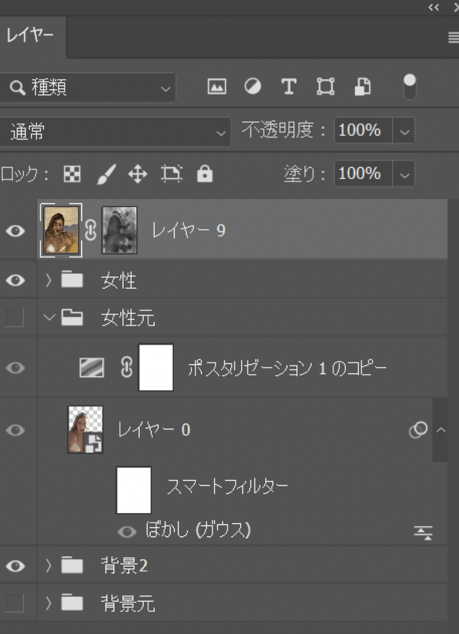Open the 不透明度 slider dropdown arrow
Screen dimensions: 459x634
coord(404,131)
